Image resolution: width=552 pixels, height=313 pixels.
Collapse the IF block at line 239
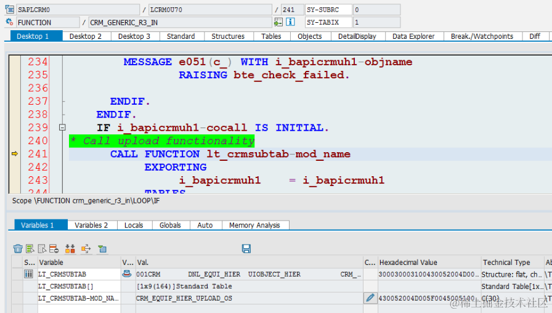pyautogui.click(x=62, y=128)
